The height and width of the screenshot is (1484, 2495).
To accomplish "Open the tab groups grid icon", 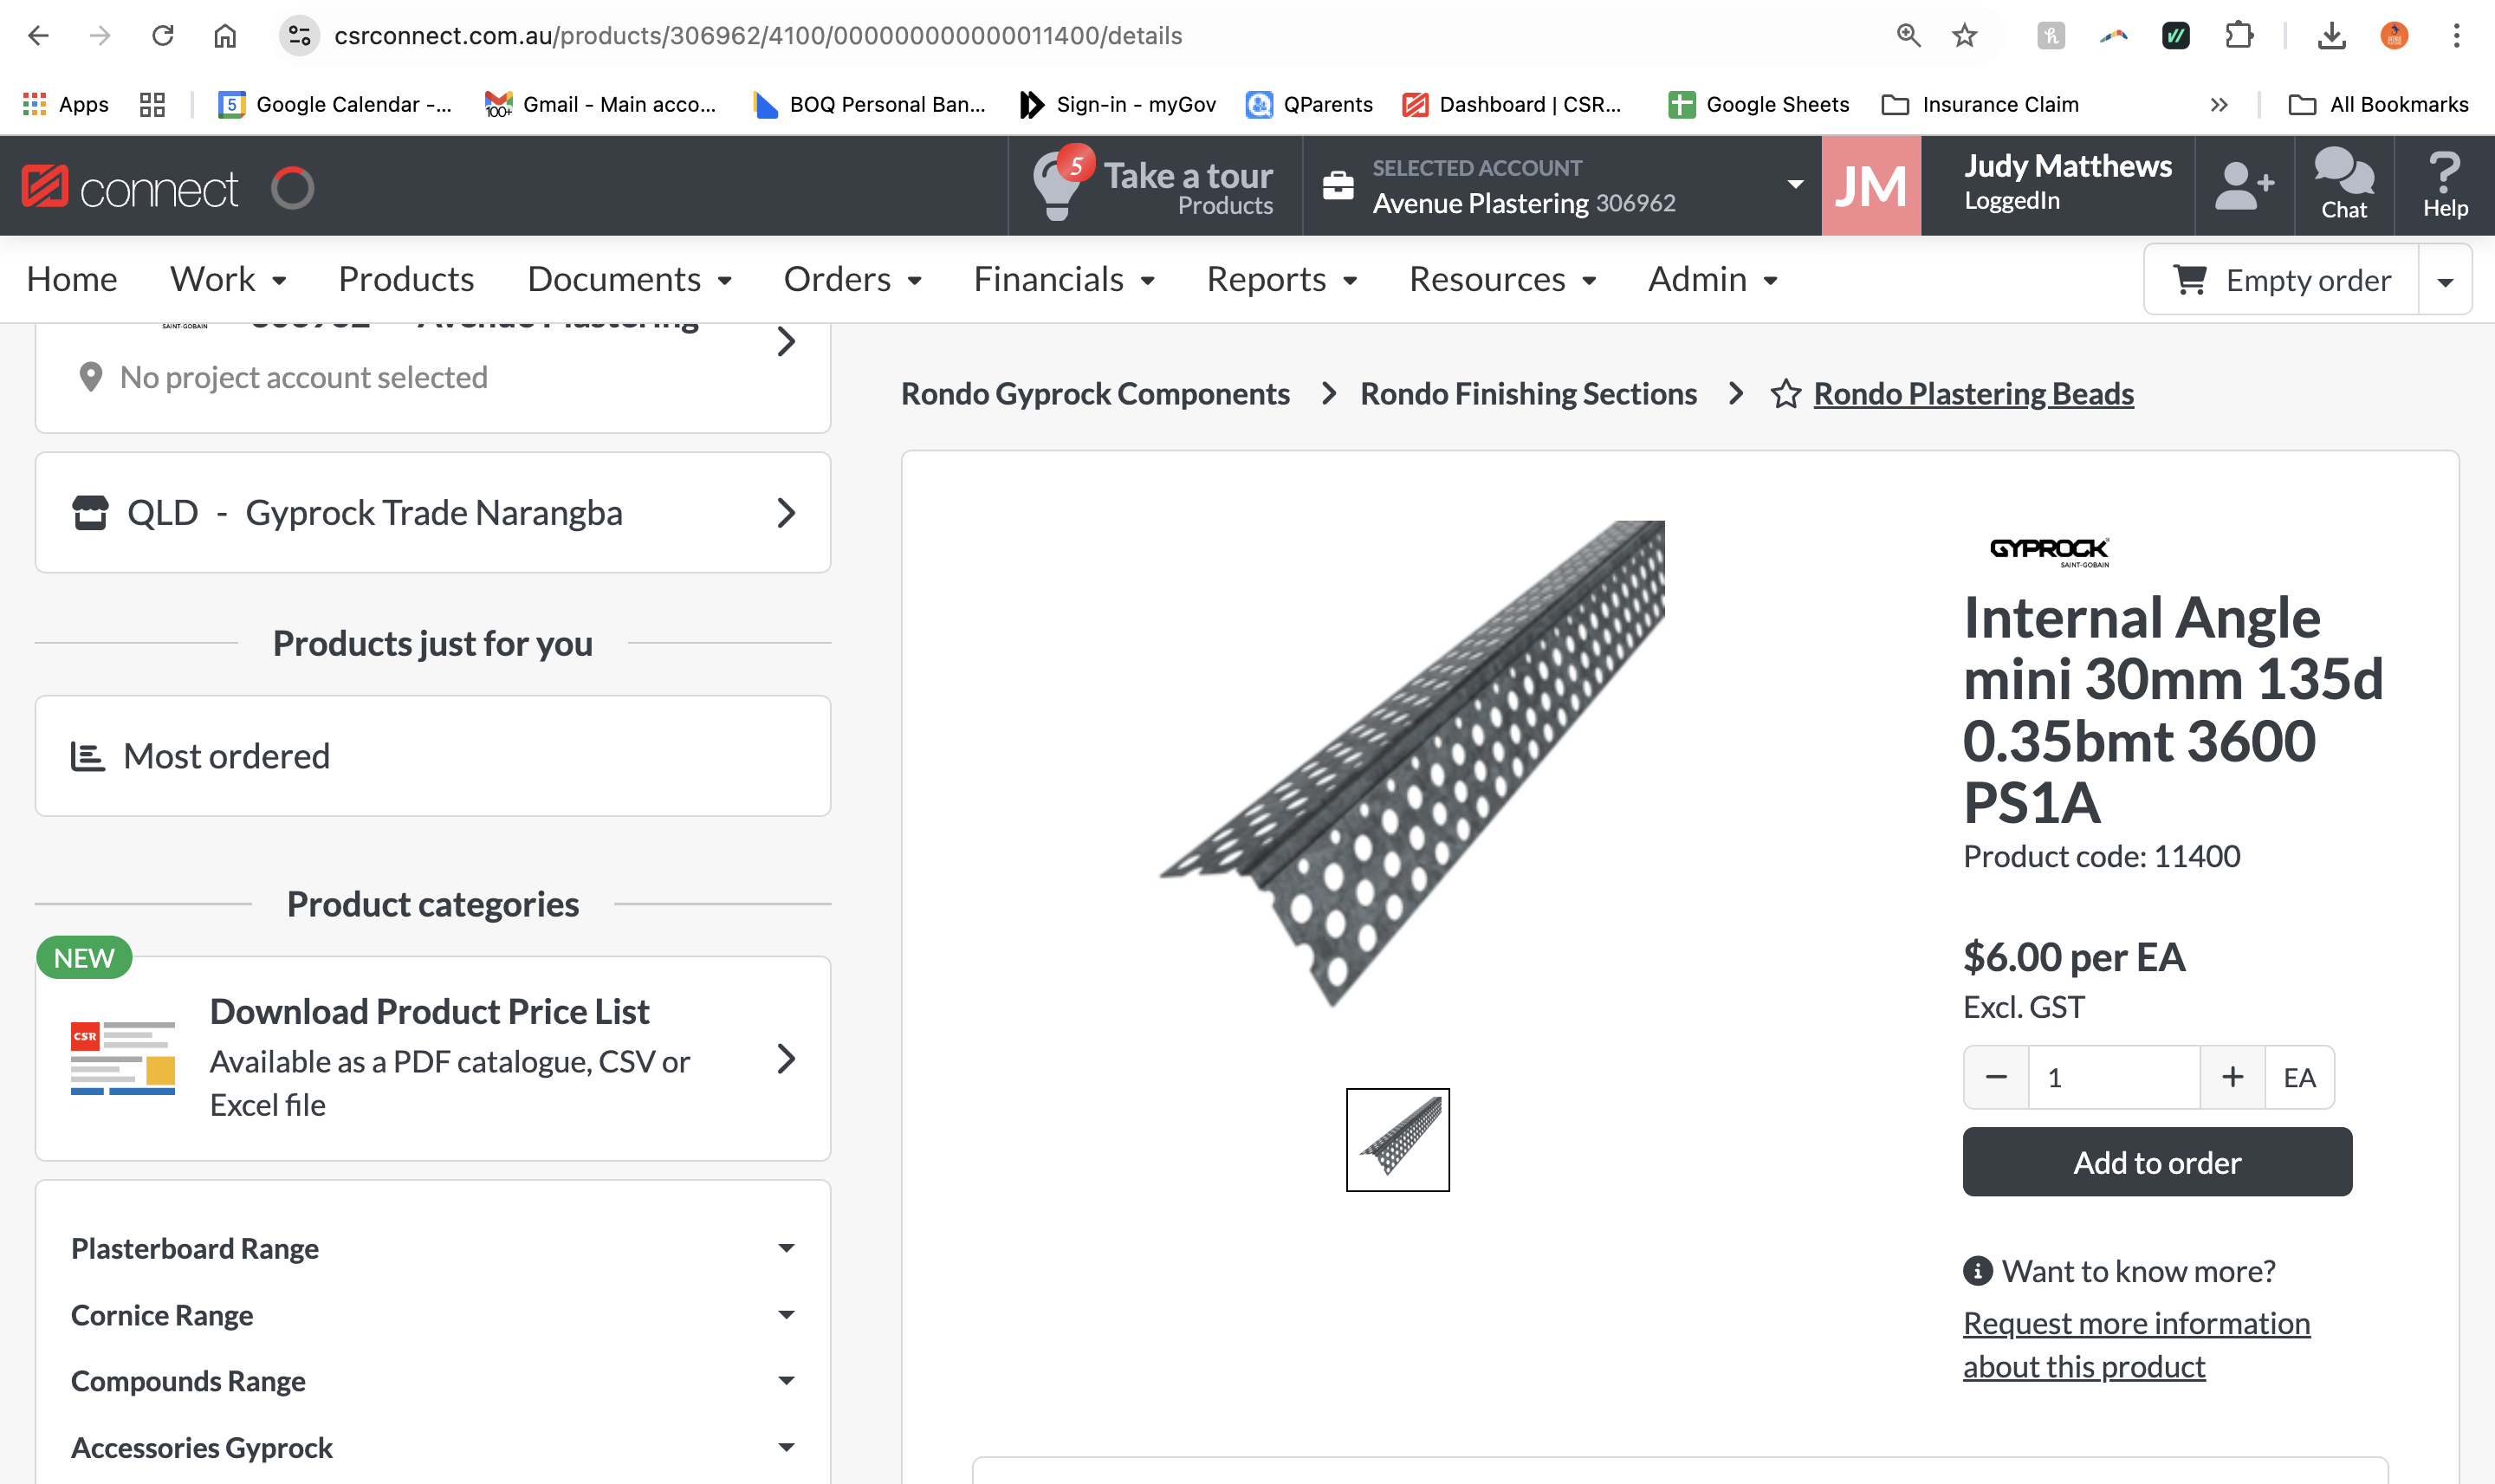I will (152, 104).
